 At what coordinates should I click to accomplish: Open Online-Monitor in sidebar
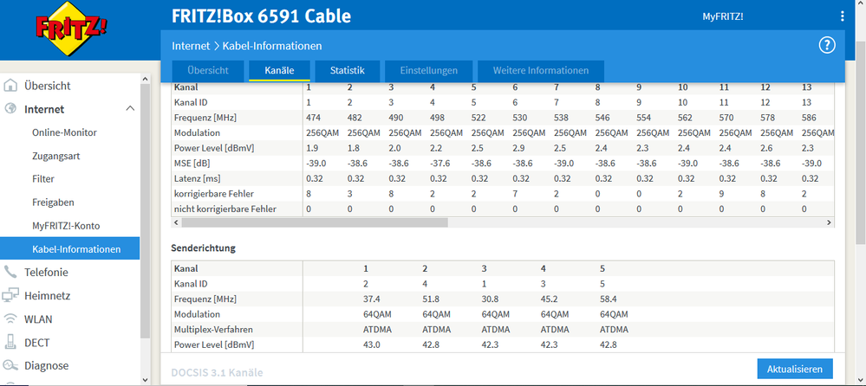pos(64,132)
